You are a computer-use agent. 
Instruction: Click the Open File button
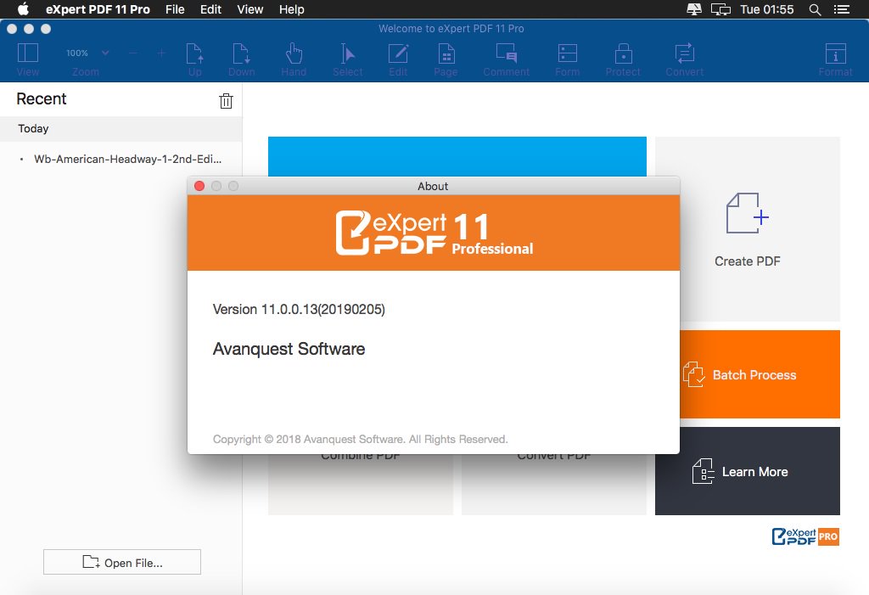pos(121,561)
